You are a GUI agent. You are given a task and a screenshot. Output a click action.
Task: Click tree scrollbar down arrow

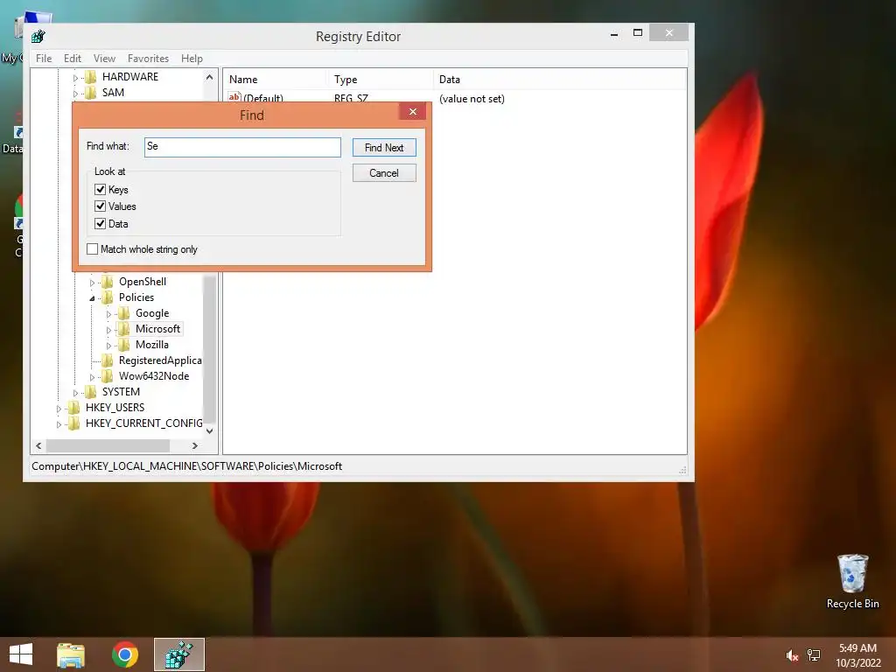click(209, 430)
